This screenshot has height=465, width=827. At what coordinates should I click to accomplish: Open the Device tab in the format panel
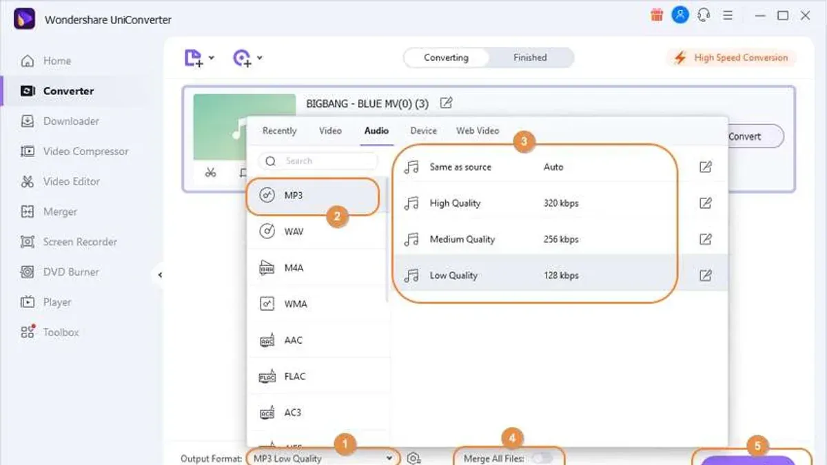pyautogui.click(x=423, y=131)
